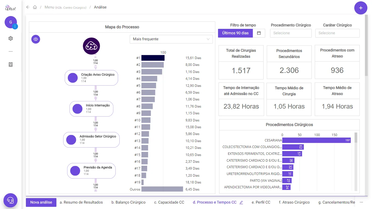
Task: Open the Procedimento Cirúrgico select box
Action: coord(291,33)
